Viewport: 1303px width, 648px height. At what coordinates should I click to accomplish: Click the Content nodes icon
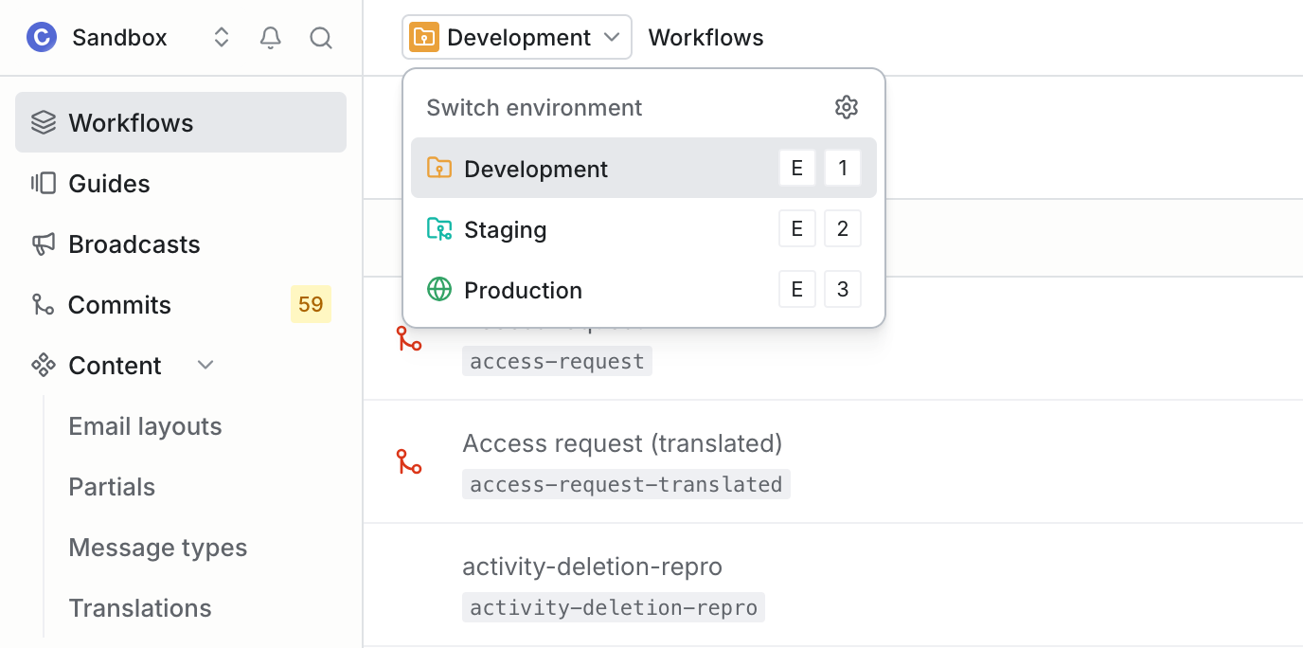(43, 365)
